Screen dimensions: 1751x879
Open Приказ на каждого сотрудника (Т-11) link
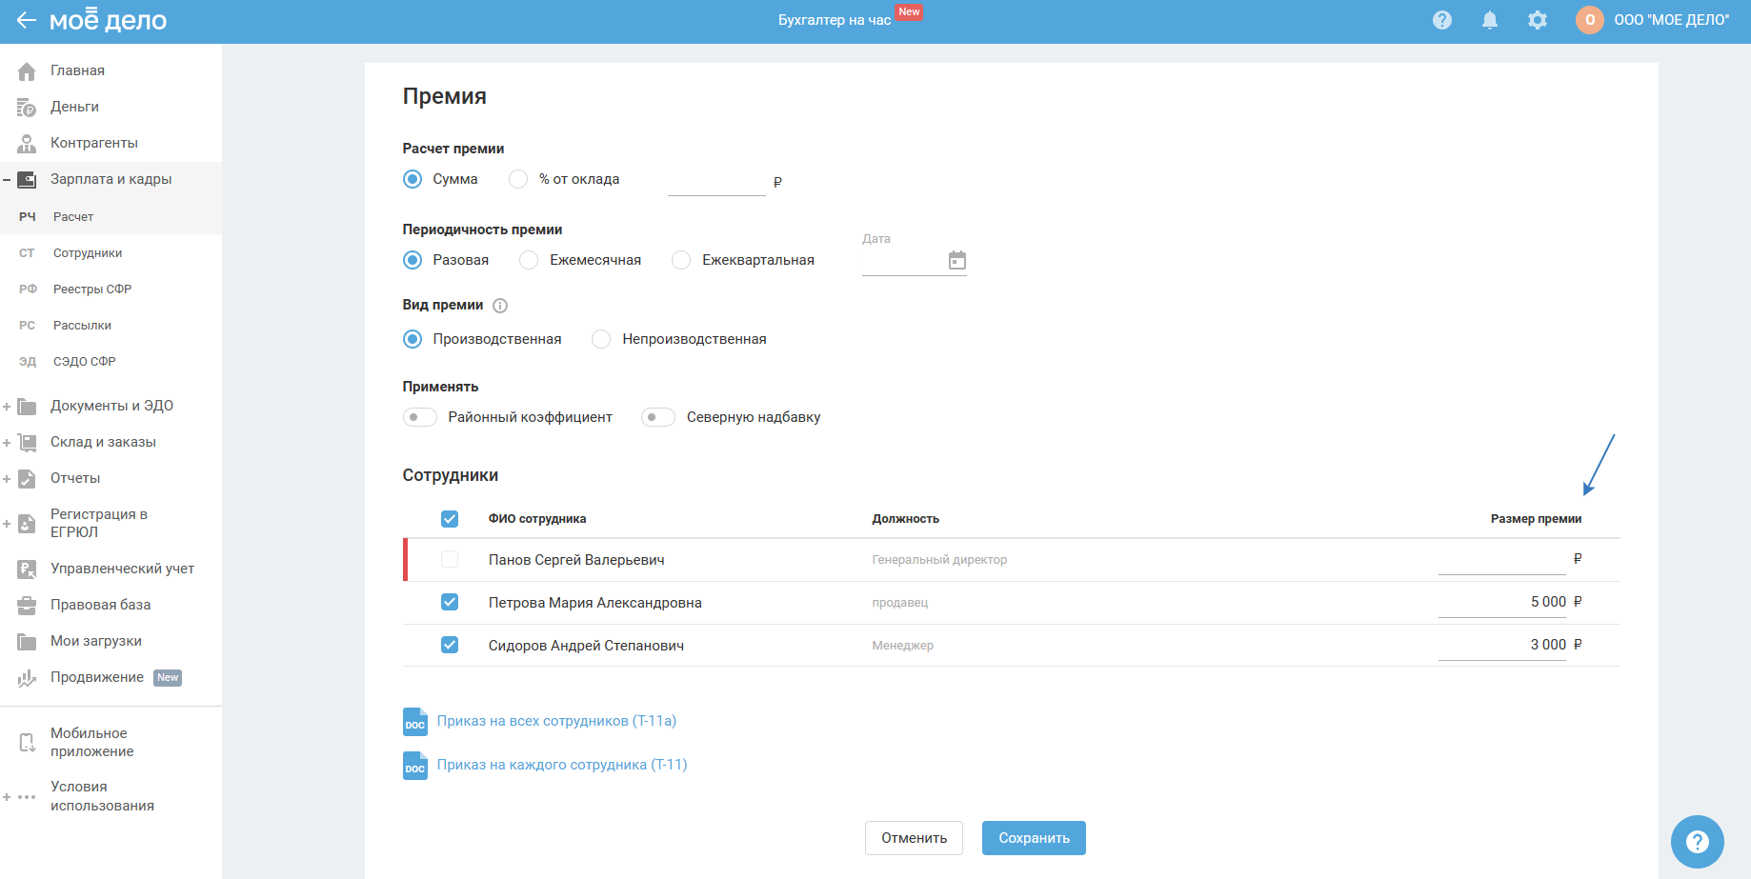562,765
